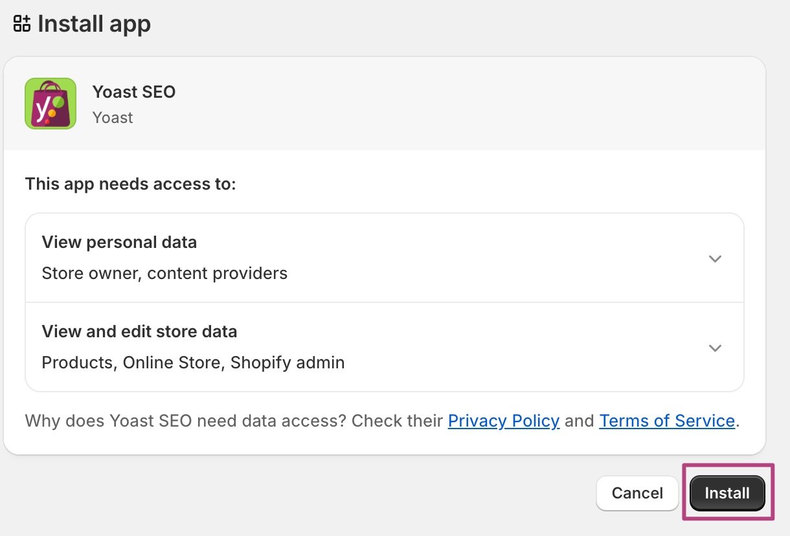The width and height of the screenshot is (790, 536).
Task: Open the Privacy Policy link
Action: tap(503, 421)
